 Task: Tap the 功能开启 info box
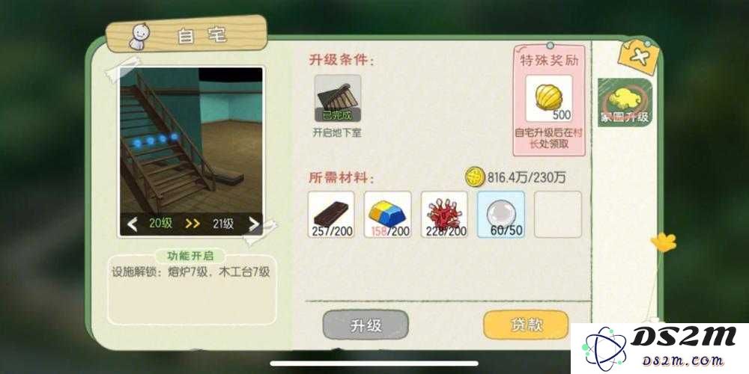point(192,286)
